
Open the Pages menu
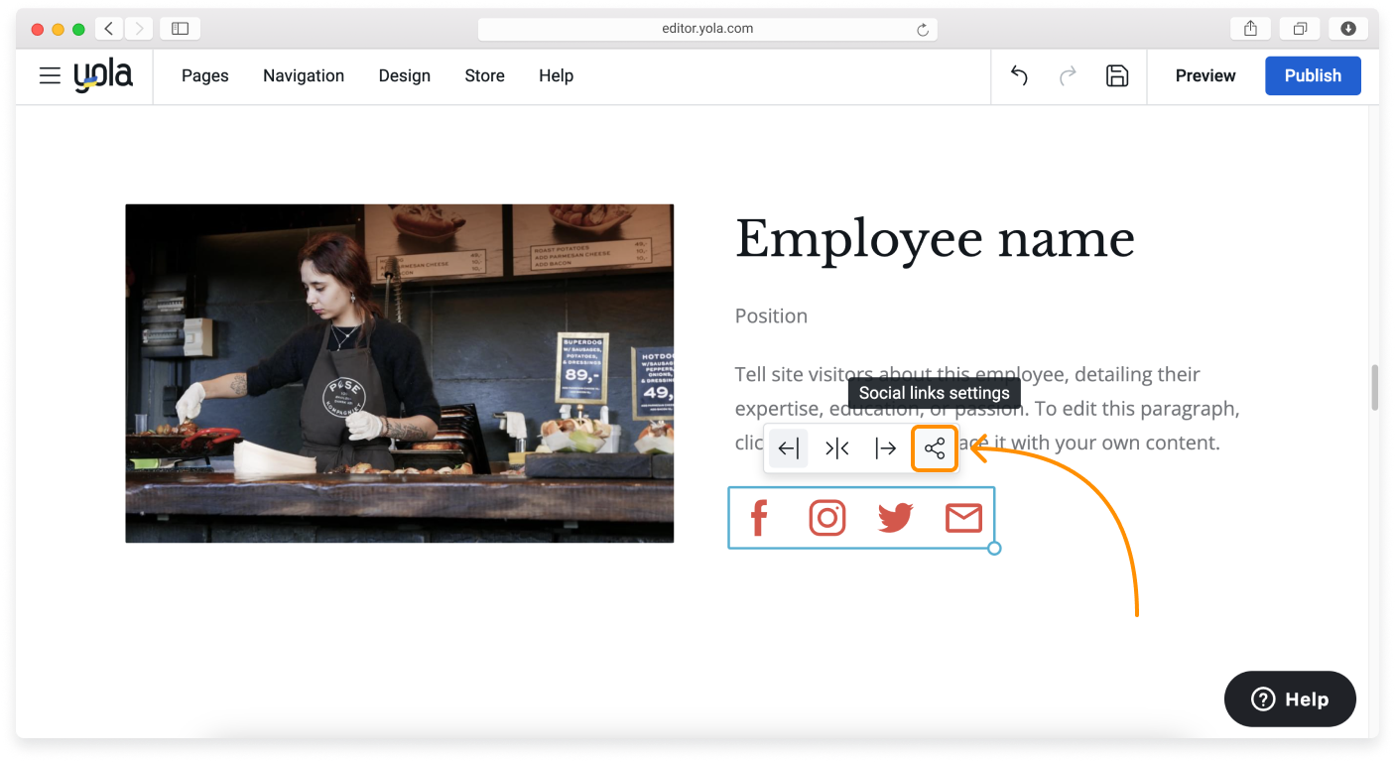coord(205,75)
